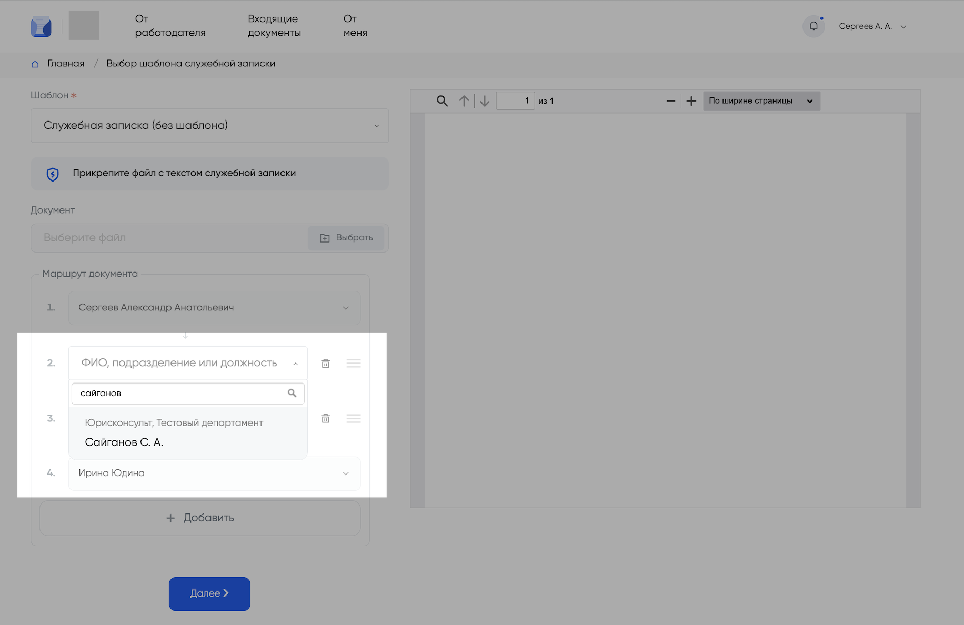Image resolution: width=964 pixels, height=625 pixels.
Task: Go to previous page in viewer
Action: [464, 101]
